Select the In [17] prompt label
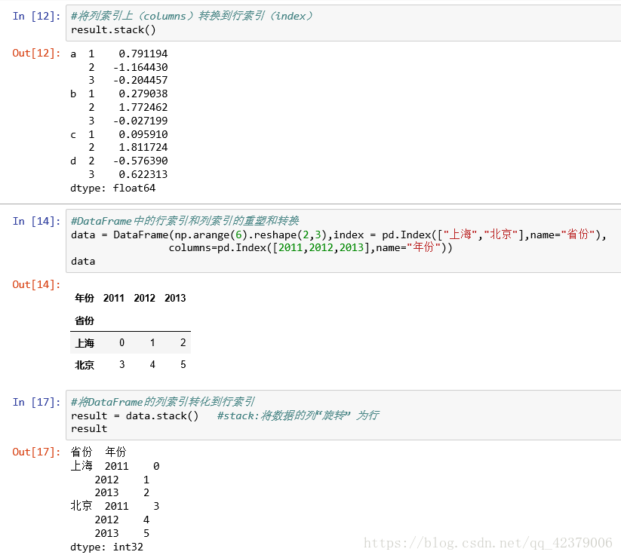The width and height of the screenshot is (621, 558). [36, 403]
